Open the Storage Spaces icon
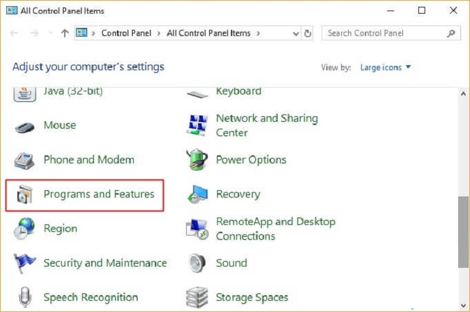 coord(197,297)
